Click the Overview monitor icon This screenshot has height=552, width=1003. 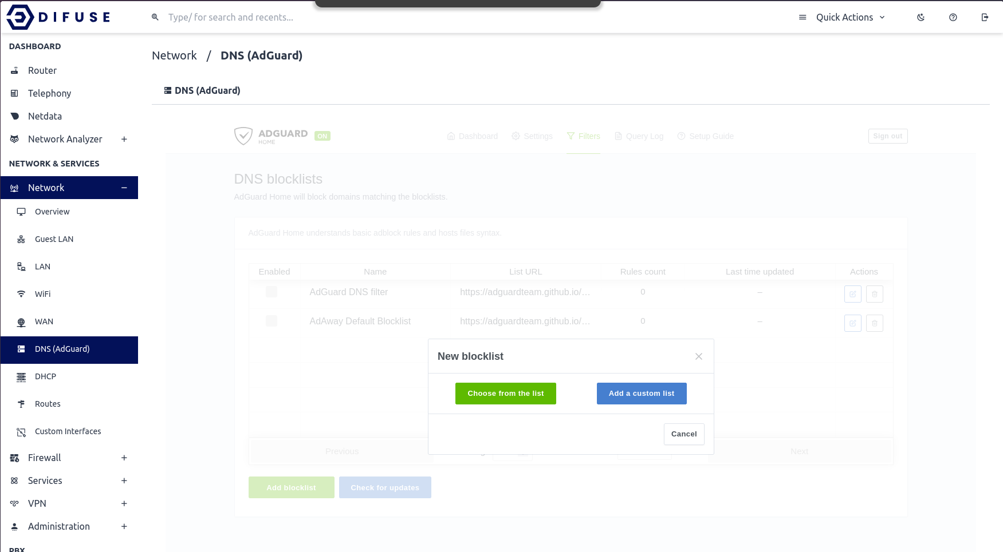(21, 212)
